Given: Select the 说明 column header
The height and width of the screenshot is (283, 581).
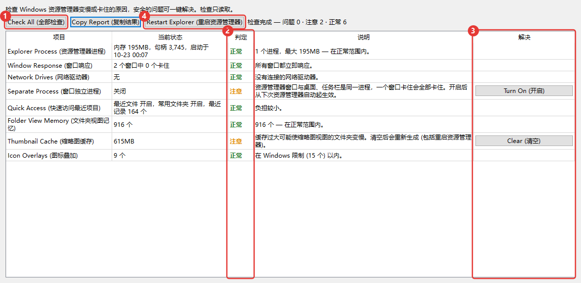Looking at the screenshot, I should click(363, 37).
